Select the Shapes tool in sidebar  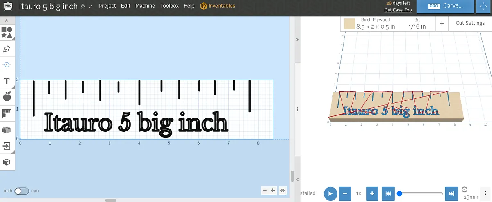(7, 33)
